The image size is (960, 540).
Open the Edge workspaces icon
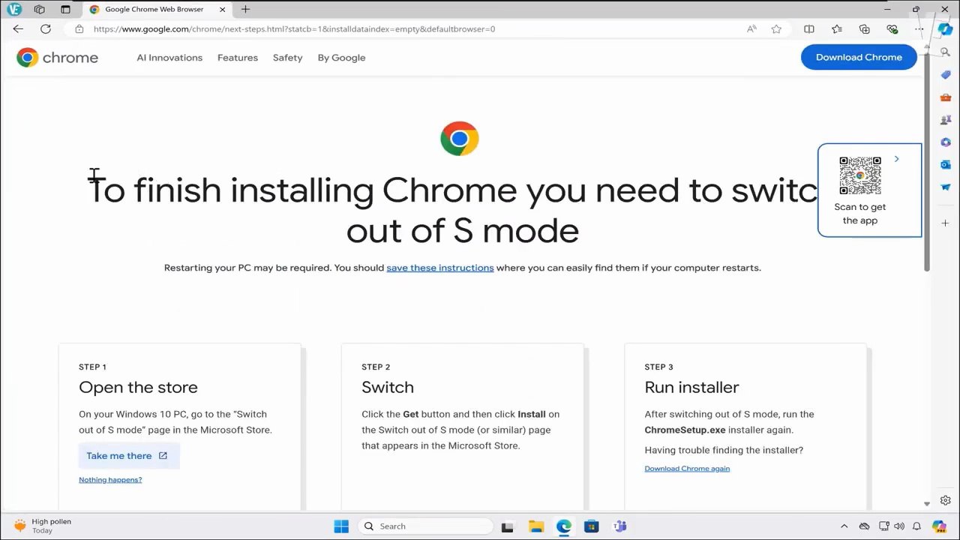[x=40, y=10]
